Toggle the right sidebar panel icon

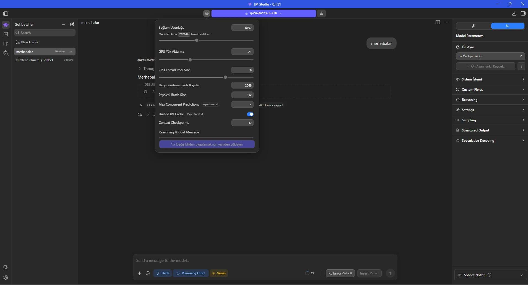pyautogui.click(x=523, y=14)
